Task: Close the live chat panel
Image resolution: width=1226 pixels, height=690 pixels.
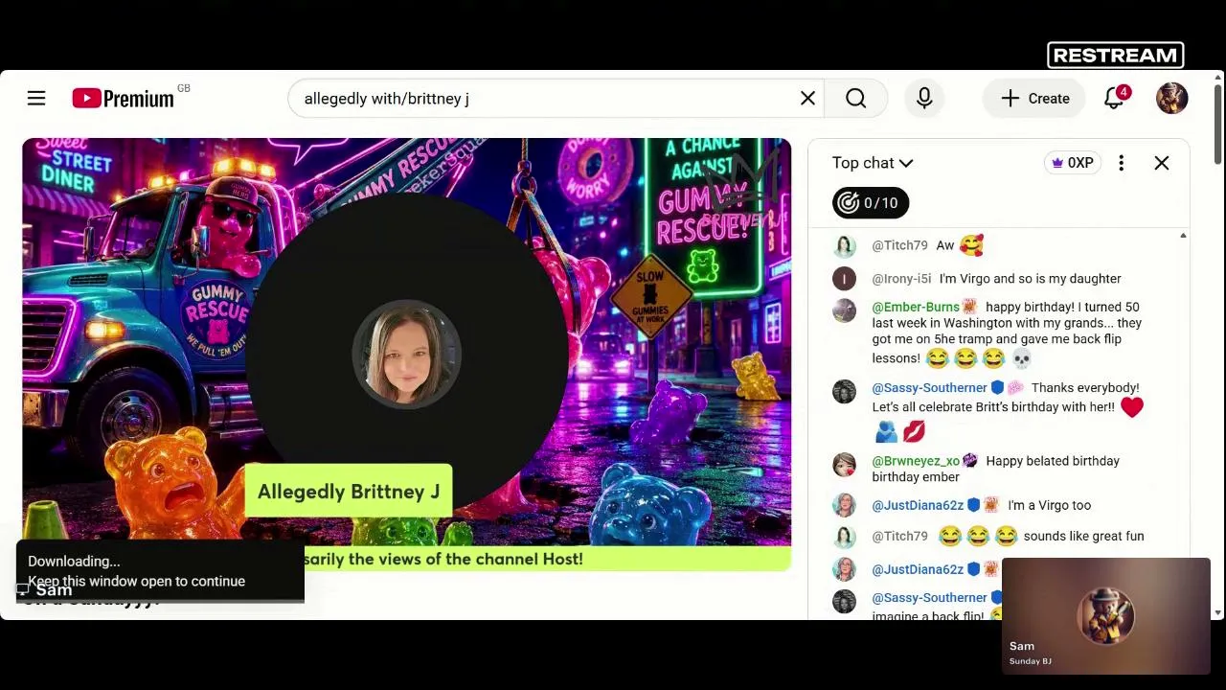Action: click(x=1161, y=163)
